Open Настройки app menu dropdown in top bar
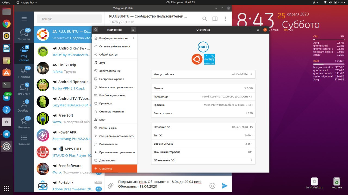The image size is (348, 195). click(x=27, y=2)
